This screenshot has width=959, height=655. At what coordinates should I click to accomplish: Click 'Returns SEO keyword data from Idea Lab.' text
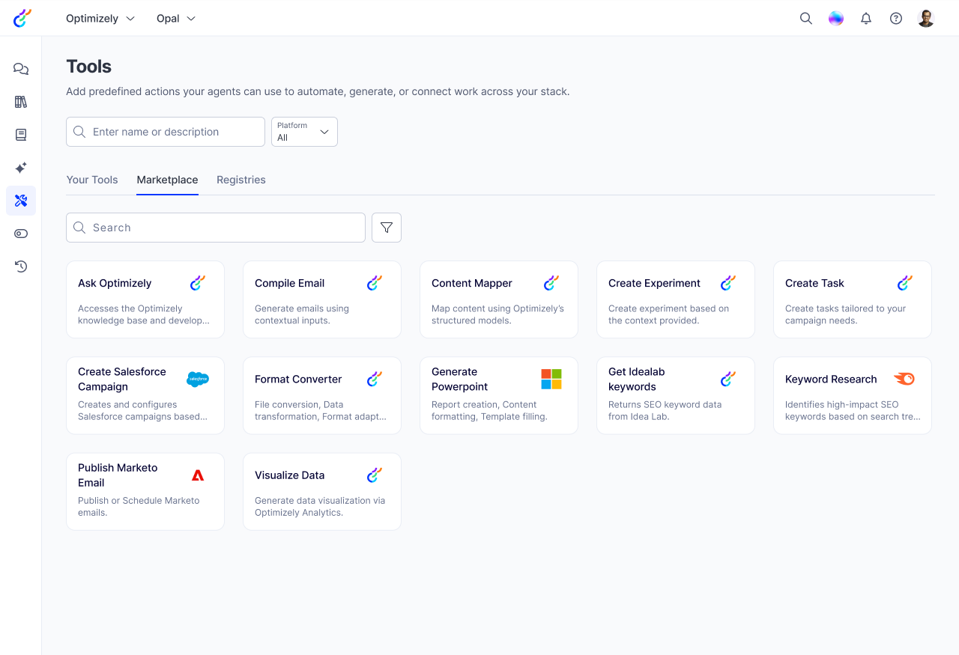665,410
